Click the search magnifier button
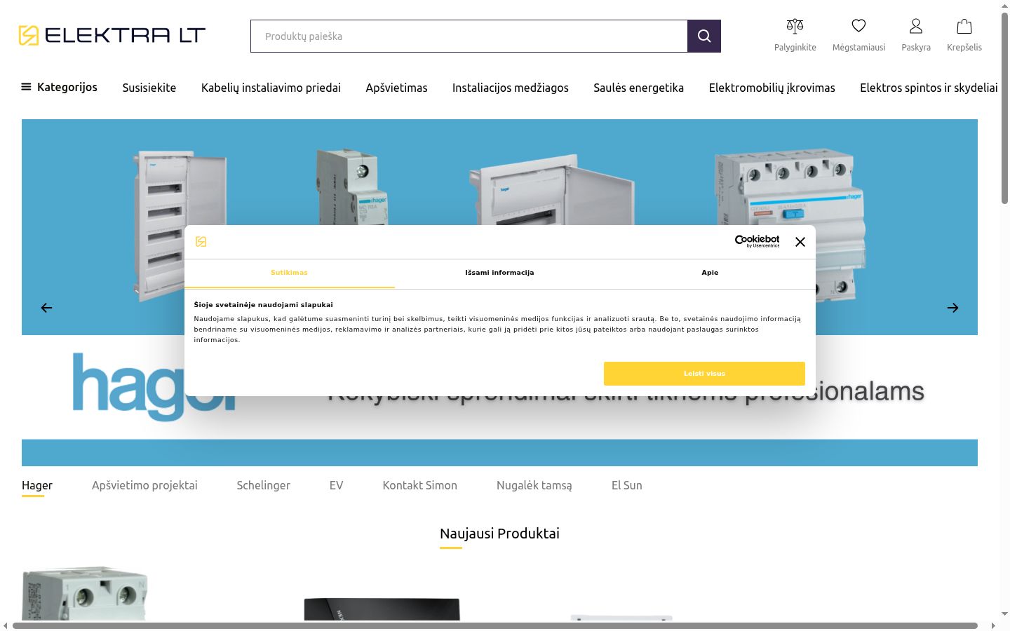 [704, 36]
